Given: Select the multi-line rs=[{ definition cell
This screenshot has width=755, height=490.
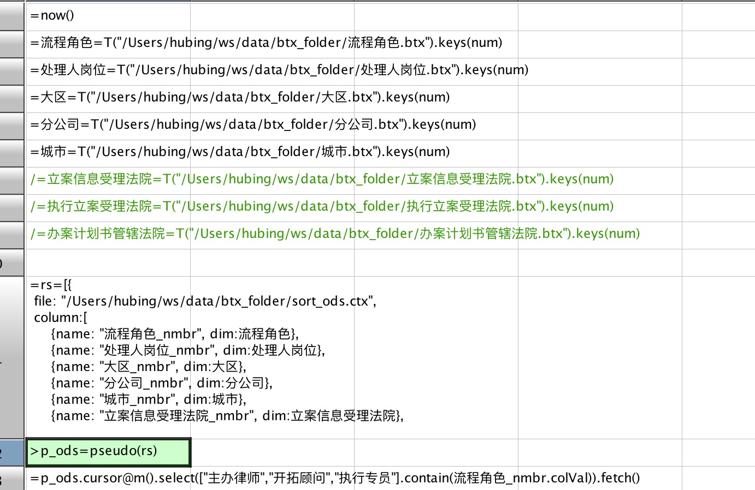Looking at the screenshot, I should 108,357.
